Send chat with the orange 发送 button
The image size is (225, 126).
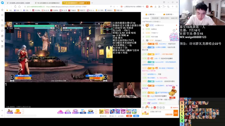[175, 113]
